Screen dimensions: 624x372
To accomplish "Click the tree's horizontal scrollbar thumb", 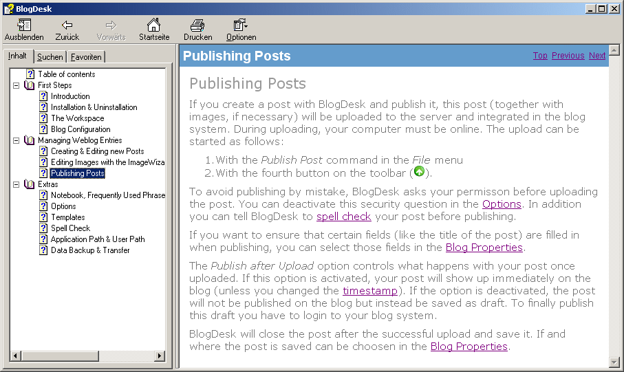I will [60, 355].
